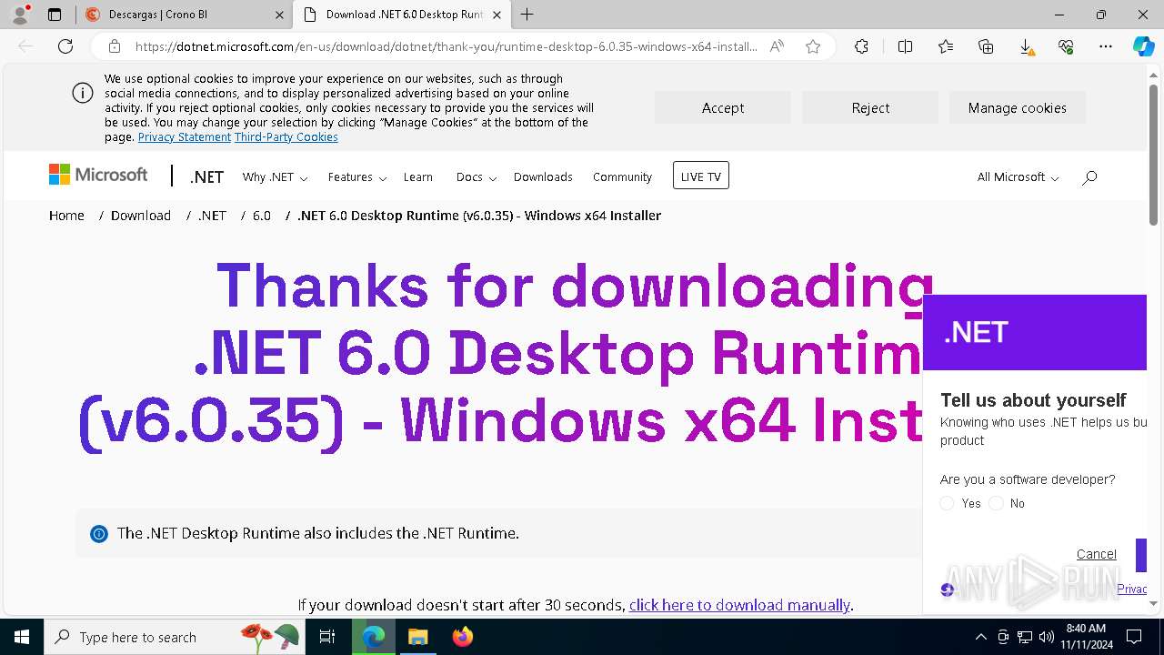Screen dimensions: 1164x655
Task: View site information lock icon
Action: point(114,46)
